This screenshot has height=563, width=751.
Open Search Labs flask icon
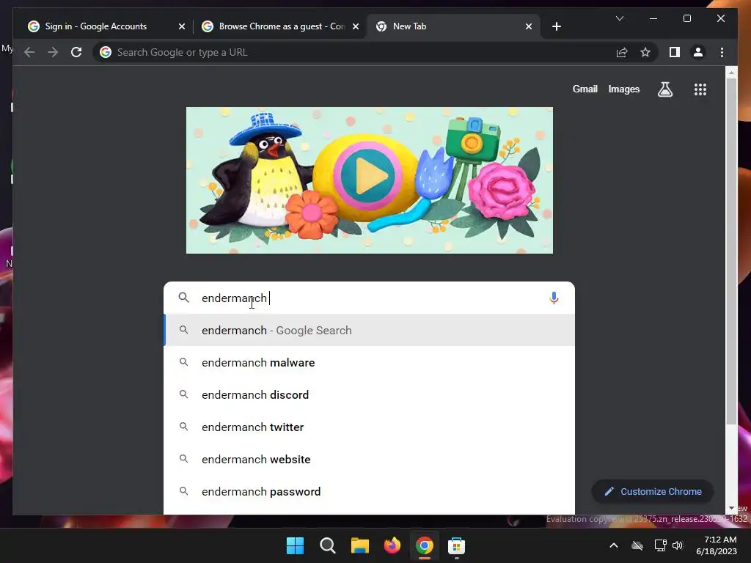[x=664, y=89]
